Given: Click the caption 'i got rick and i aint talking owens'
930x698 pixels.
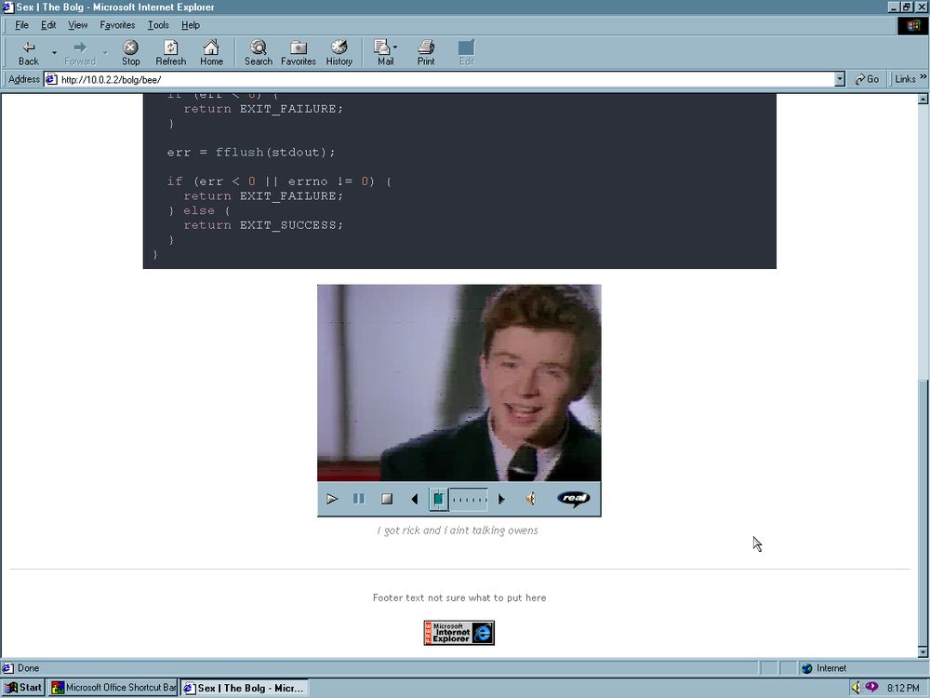Looking at the screenshot, I should click(458, 530).
